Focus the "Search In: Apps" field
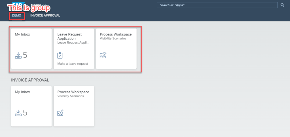 point(217,5)
